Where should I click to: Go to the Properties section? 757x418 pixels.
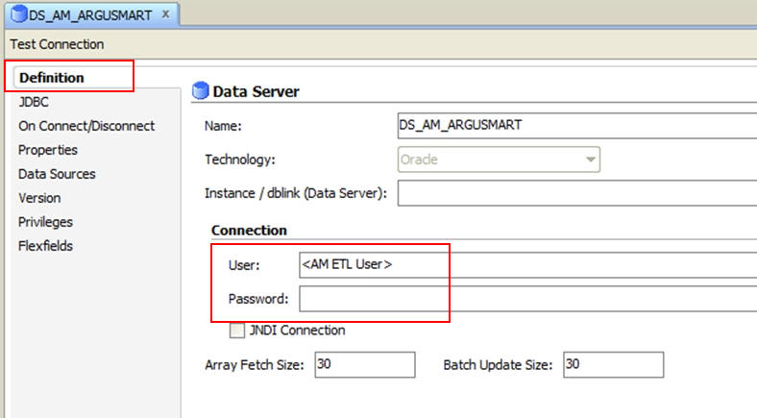pyautogui.click(x=48, y=150)
